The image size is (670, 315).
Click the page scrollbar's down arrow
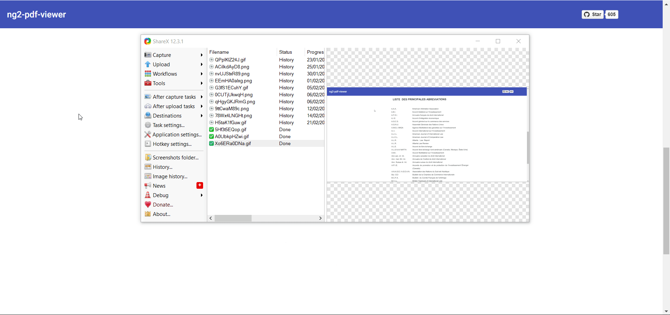tap(666, 311)
